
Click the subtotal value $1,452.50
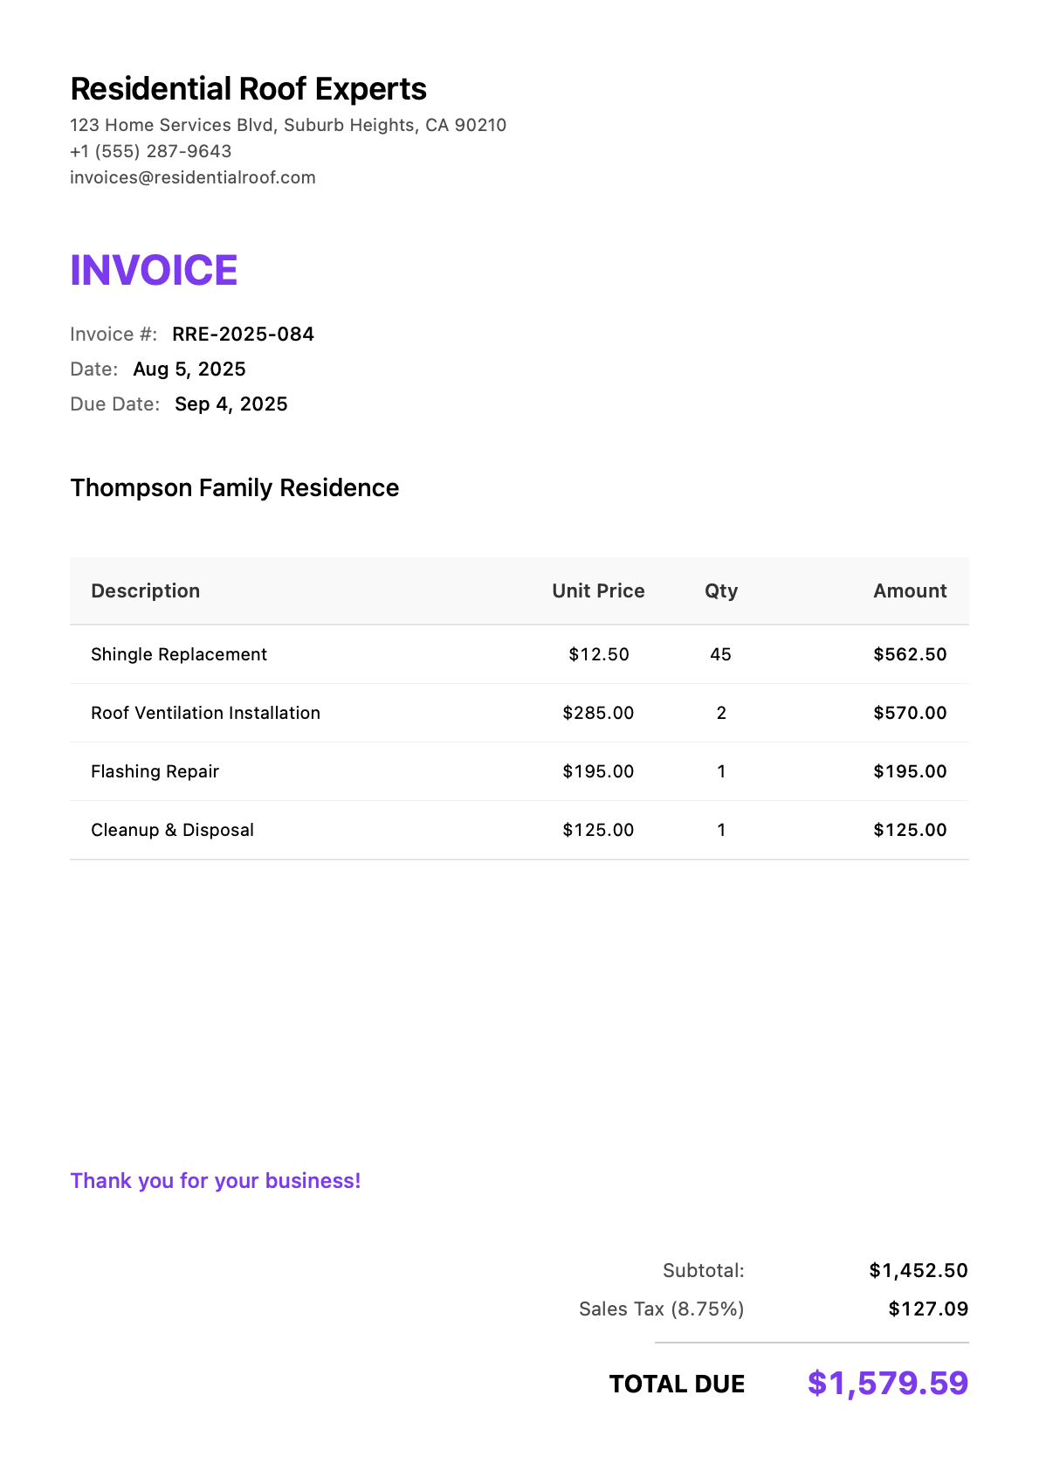coord(919,1270)
